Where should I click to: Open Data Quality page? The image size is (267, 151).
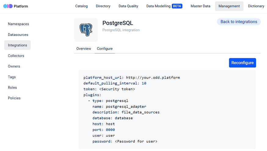coord(128,6)
